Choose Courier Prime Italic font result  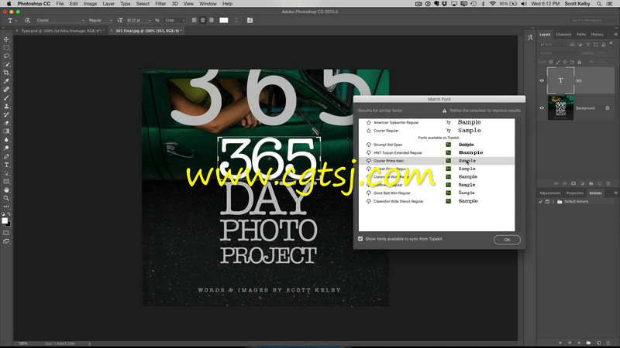436,161
